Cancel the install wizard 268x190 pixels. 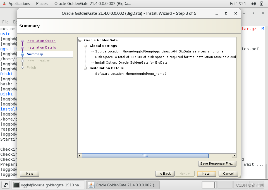tap(228, 174)
